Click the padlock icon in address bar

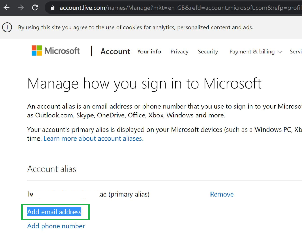pos(53,8)
